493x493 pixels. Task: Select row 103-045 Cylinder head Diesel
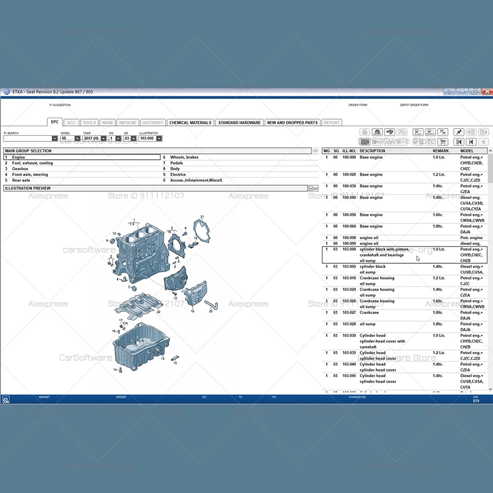405,382
